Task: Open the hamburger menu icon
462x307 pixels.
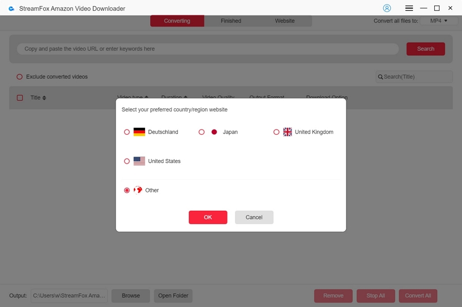Action: (x=409, y=8)
